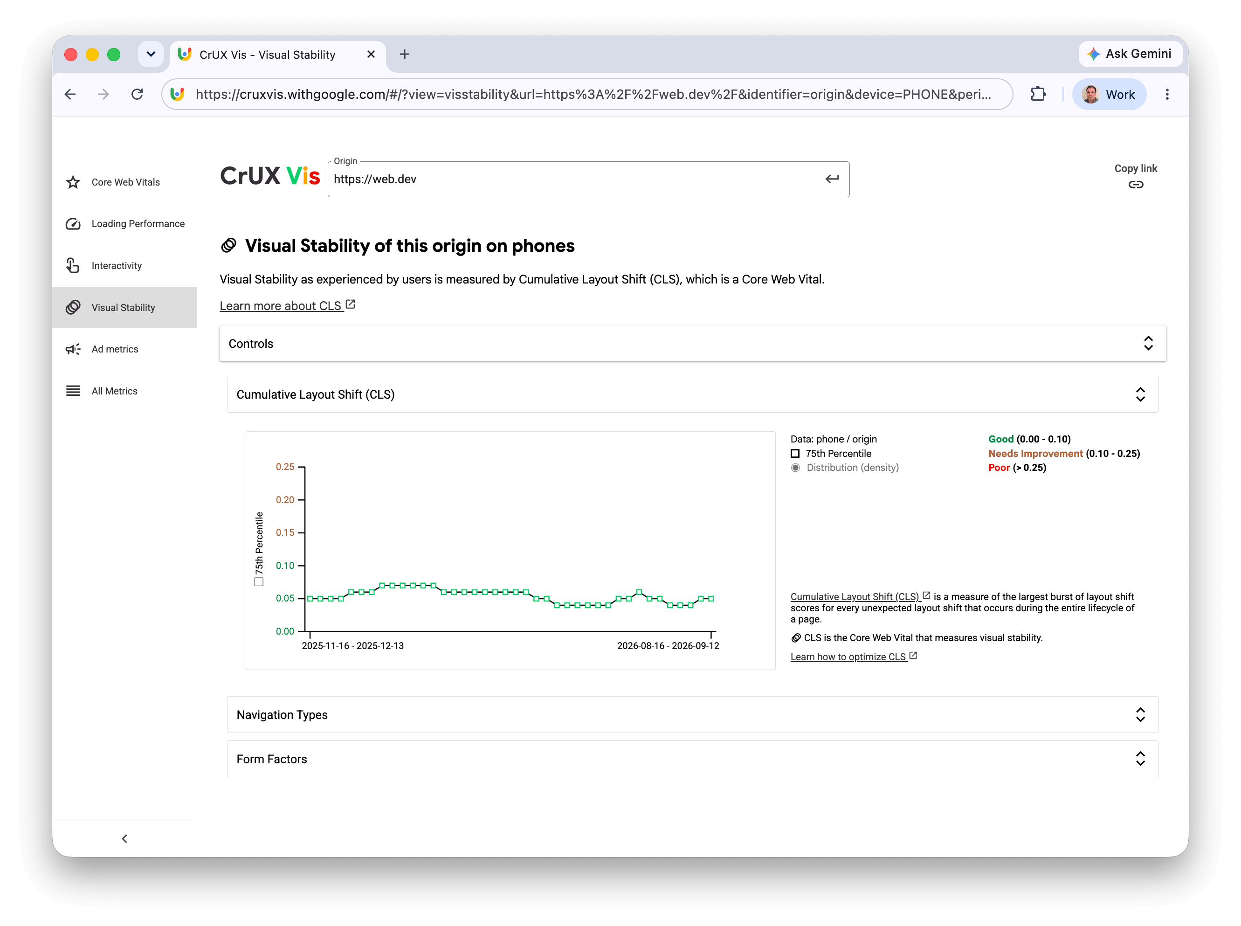Click the Interactivity touch icon
1241x926 pixels.
pos(73,265)
